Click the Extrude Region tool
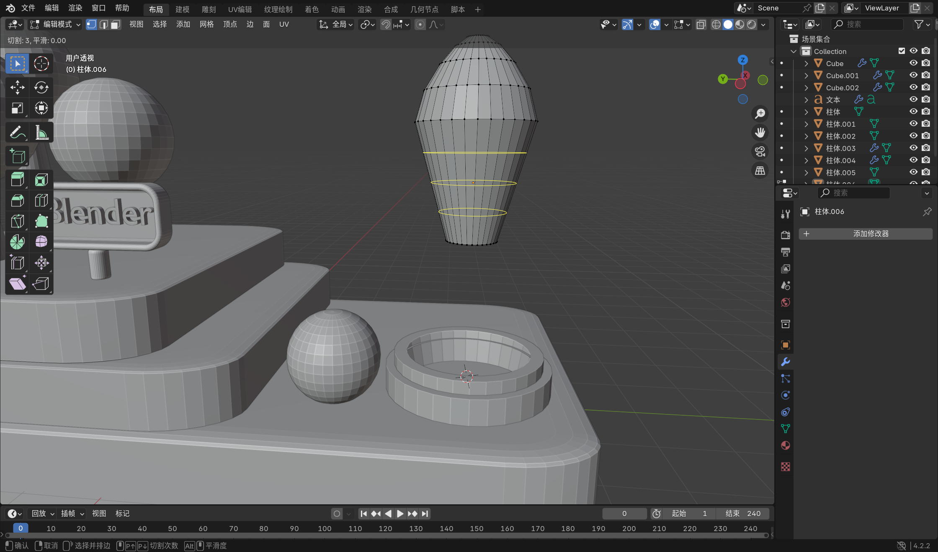 tap(17, 180)
